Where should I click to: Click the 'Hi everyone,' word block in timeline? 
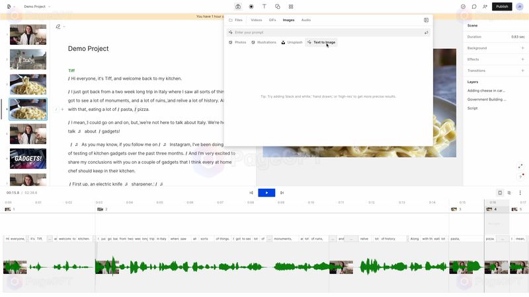15,239
